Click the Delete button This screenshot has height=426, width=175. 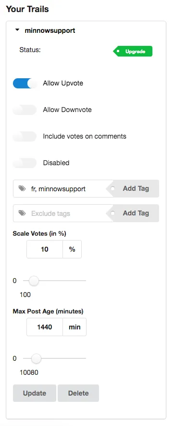(78, 393)
